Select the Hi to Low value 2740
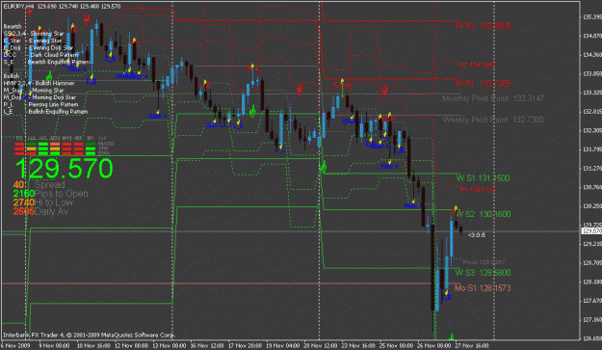Viewport: 602px width, 350px height. coord(24,202)
